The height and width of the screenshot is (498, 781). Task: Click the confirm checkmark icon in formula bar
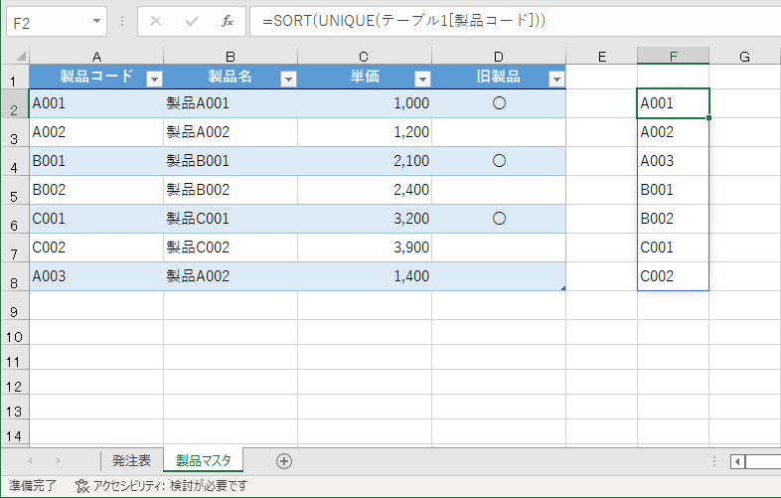point(192,21)
